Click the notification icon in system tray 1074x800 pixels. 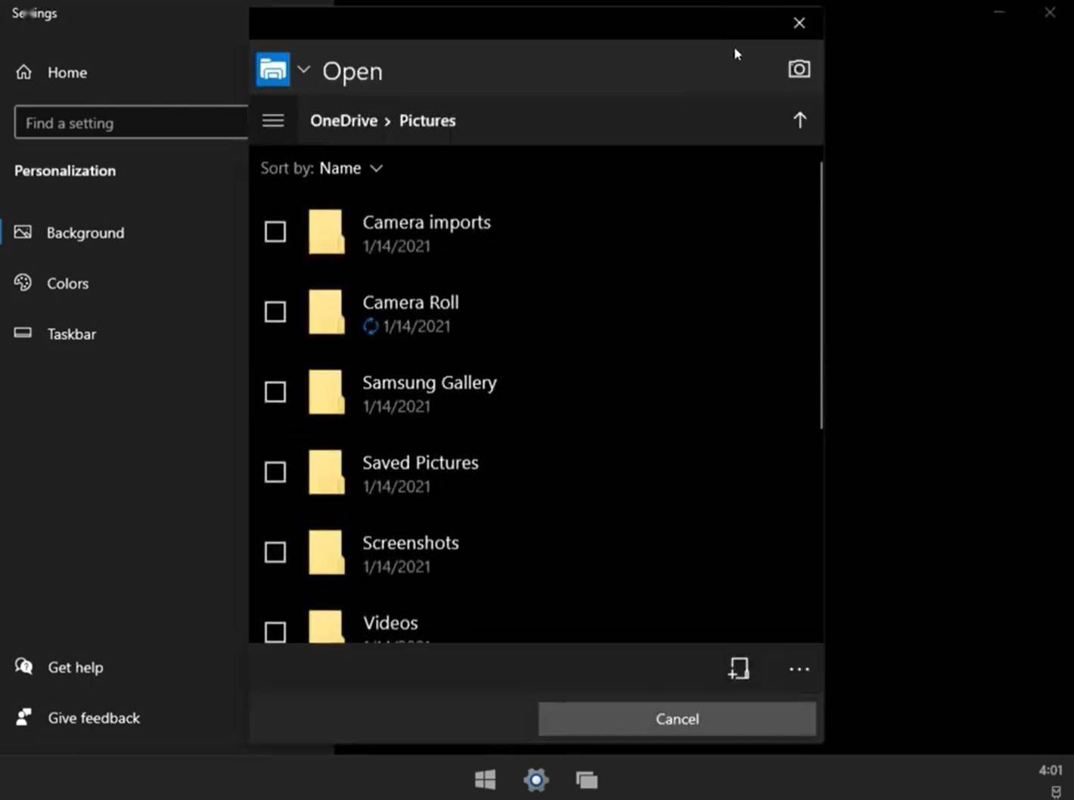pyautogui.click(x=1056, y=792)
